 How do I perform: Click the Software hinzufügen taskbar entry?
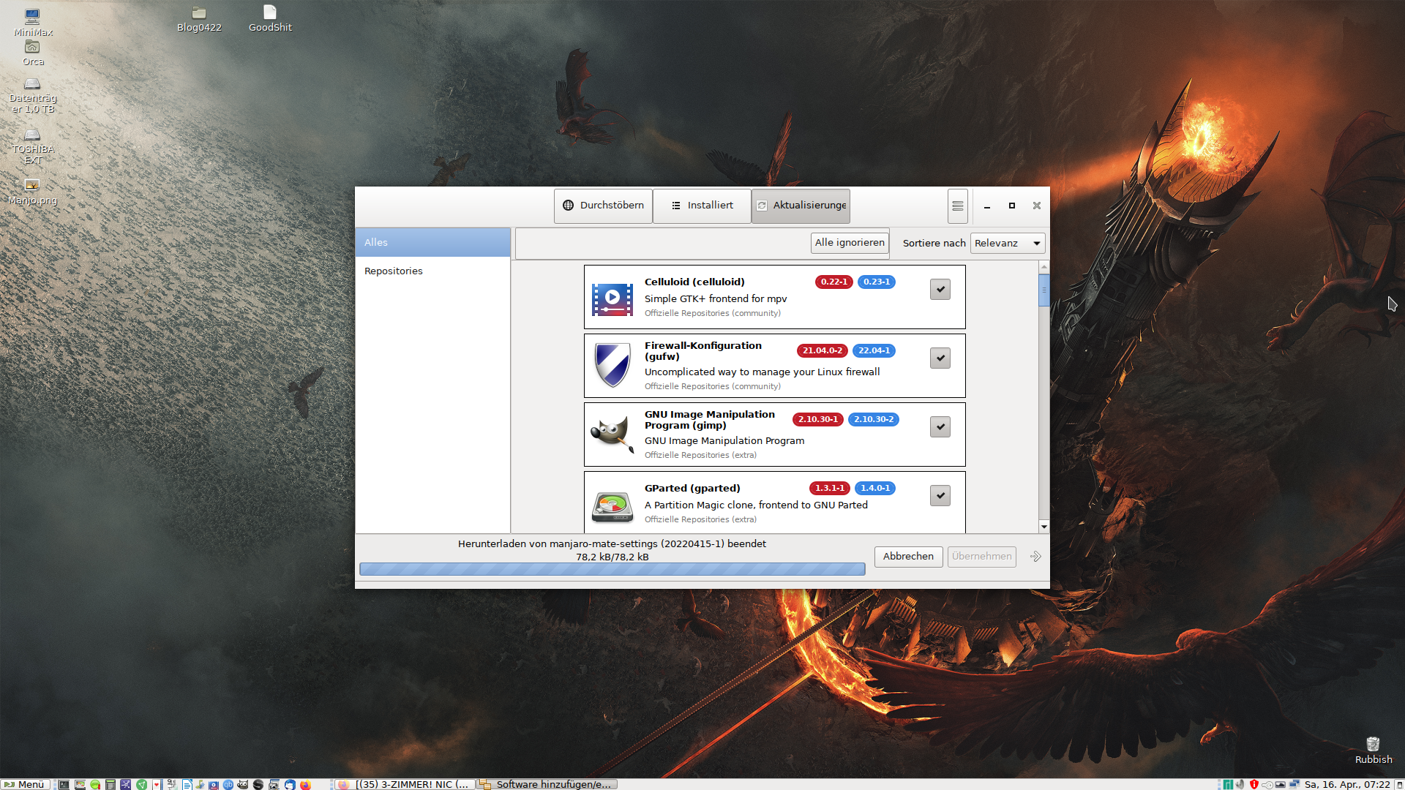547,784
